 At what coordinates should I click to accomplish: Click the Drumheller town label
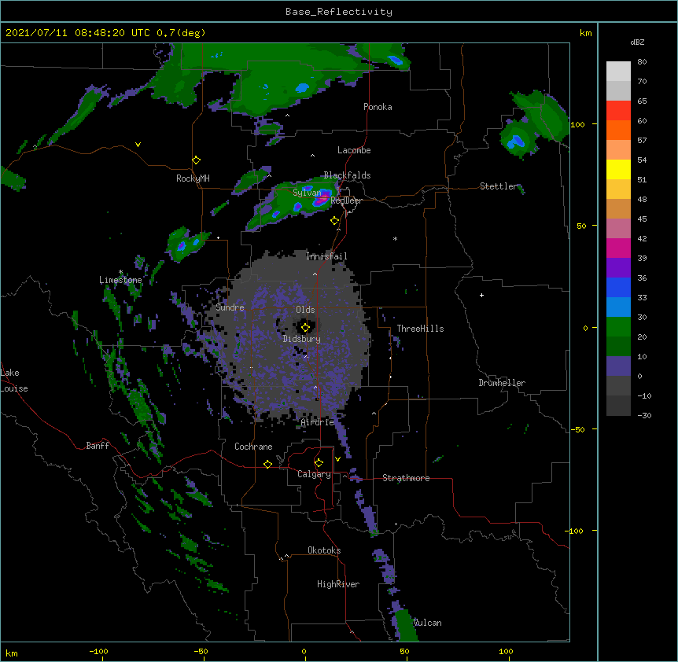click(502, 383)
